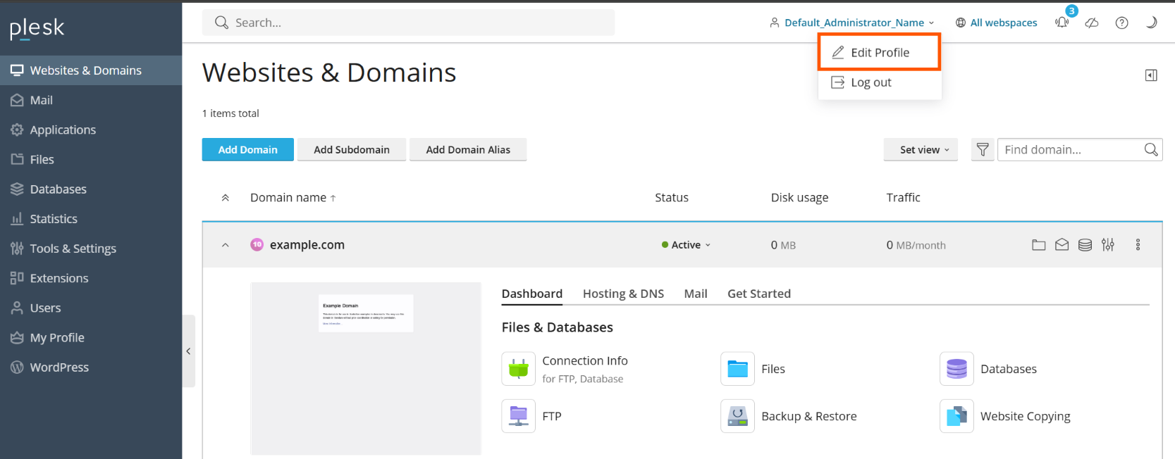Image resolution: width=1175 pixels, height=459 pixels.
Task: Click the Backup & Restore icon
Action: (737, 416)
